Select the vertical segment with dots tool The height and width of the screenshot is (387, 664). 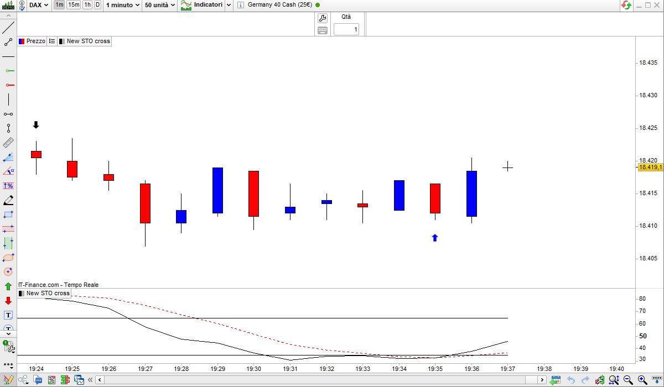[x=8, y=128]
